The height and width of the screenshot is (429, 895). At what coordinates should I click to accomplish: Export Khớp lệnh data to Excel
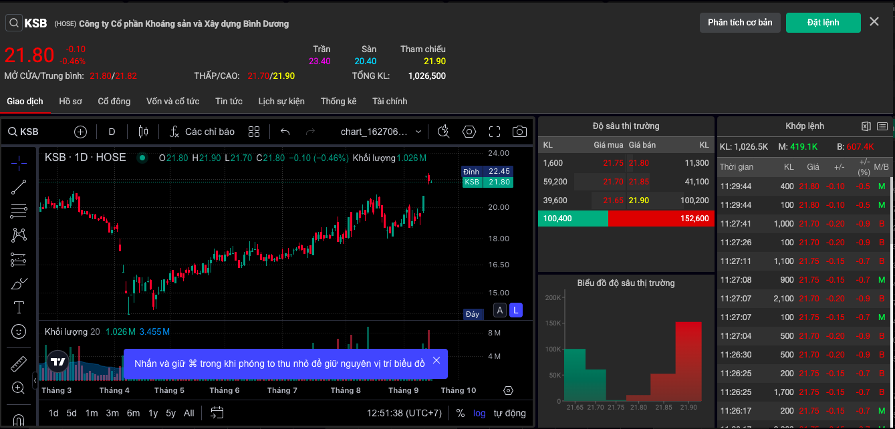click(x=866, y=126)
